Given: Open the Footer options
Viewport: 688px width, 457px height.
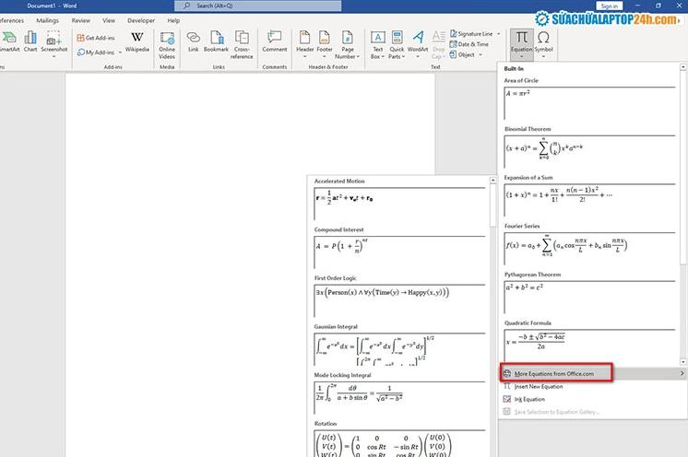Looking at the screenshot, I should click(x=325, y=44).
